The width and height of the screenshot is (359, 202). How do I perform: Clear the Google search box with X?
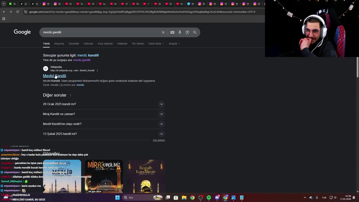pos(163,32)
